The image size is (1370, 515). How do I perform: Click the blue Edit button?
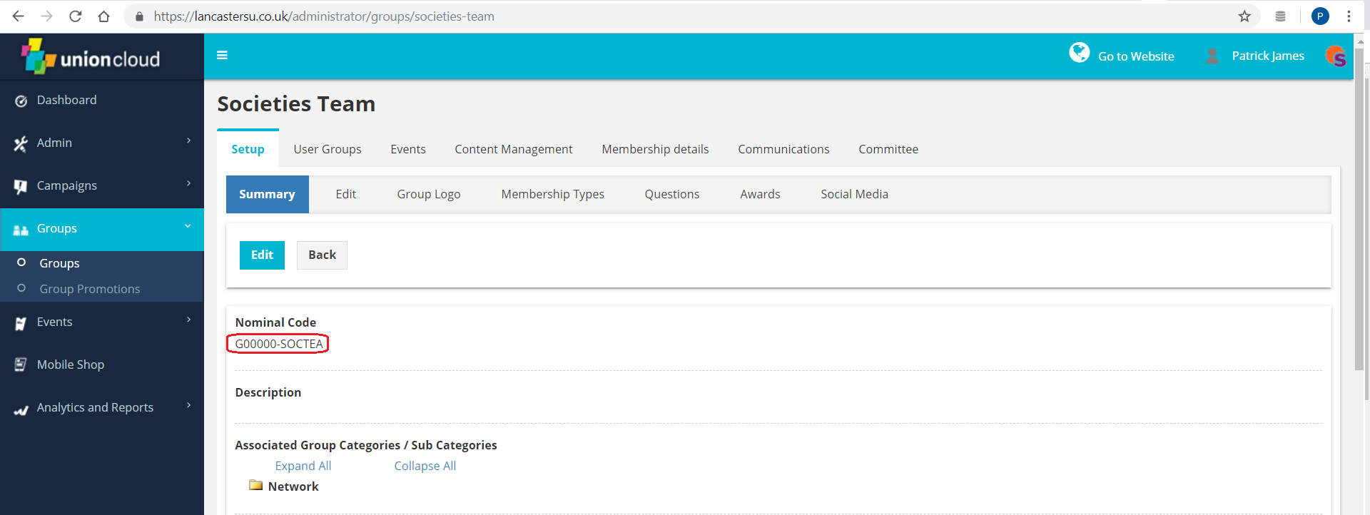click(x=262, y=255)
